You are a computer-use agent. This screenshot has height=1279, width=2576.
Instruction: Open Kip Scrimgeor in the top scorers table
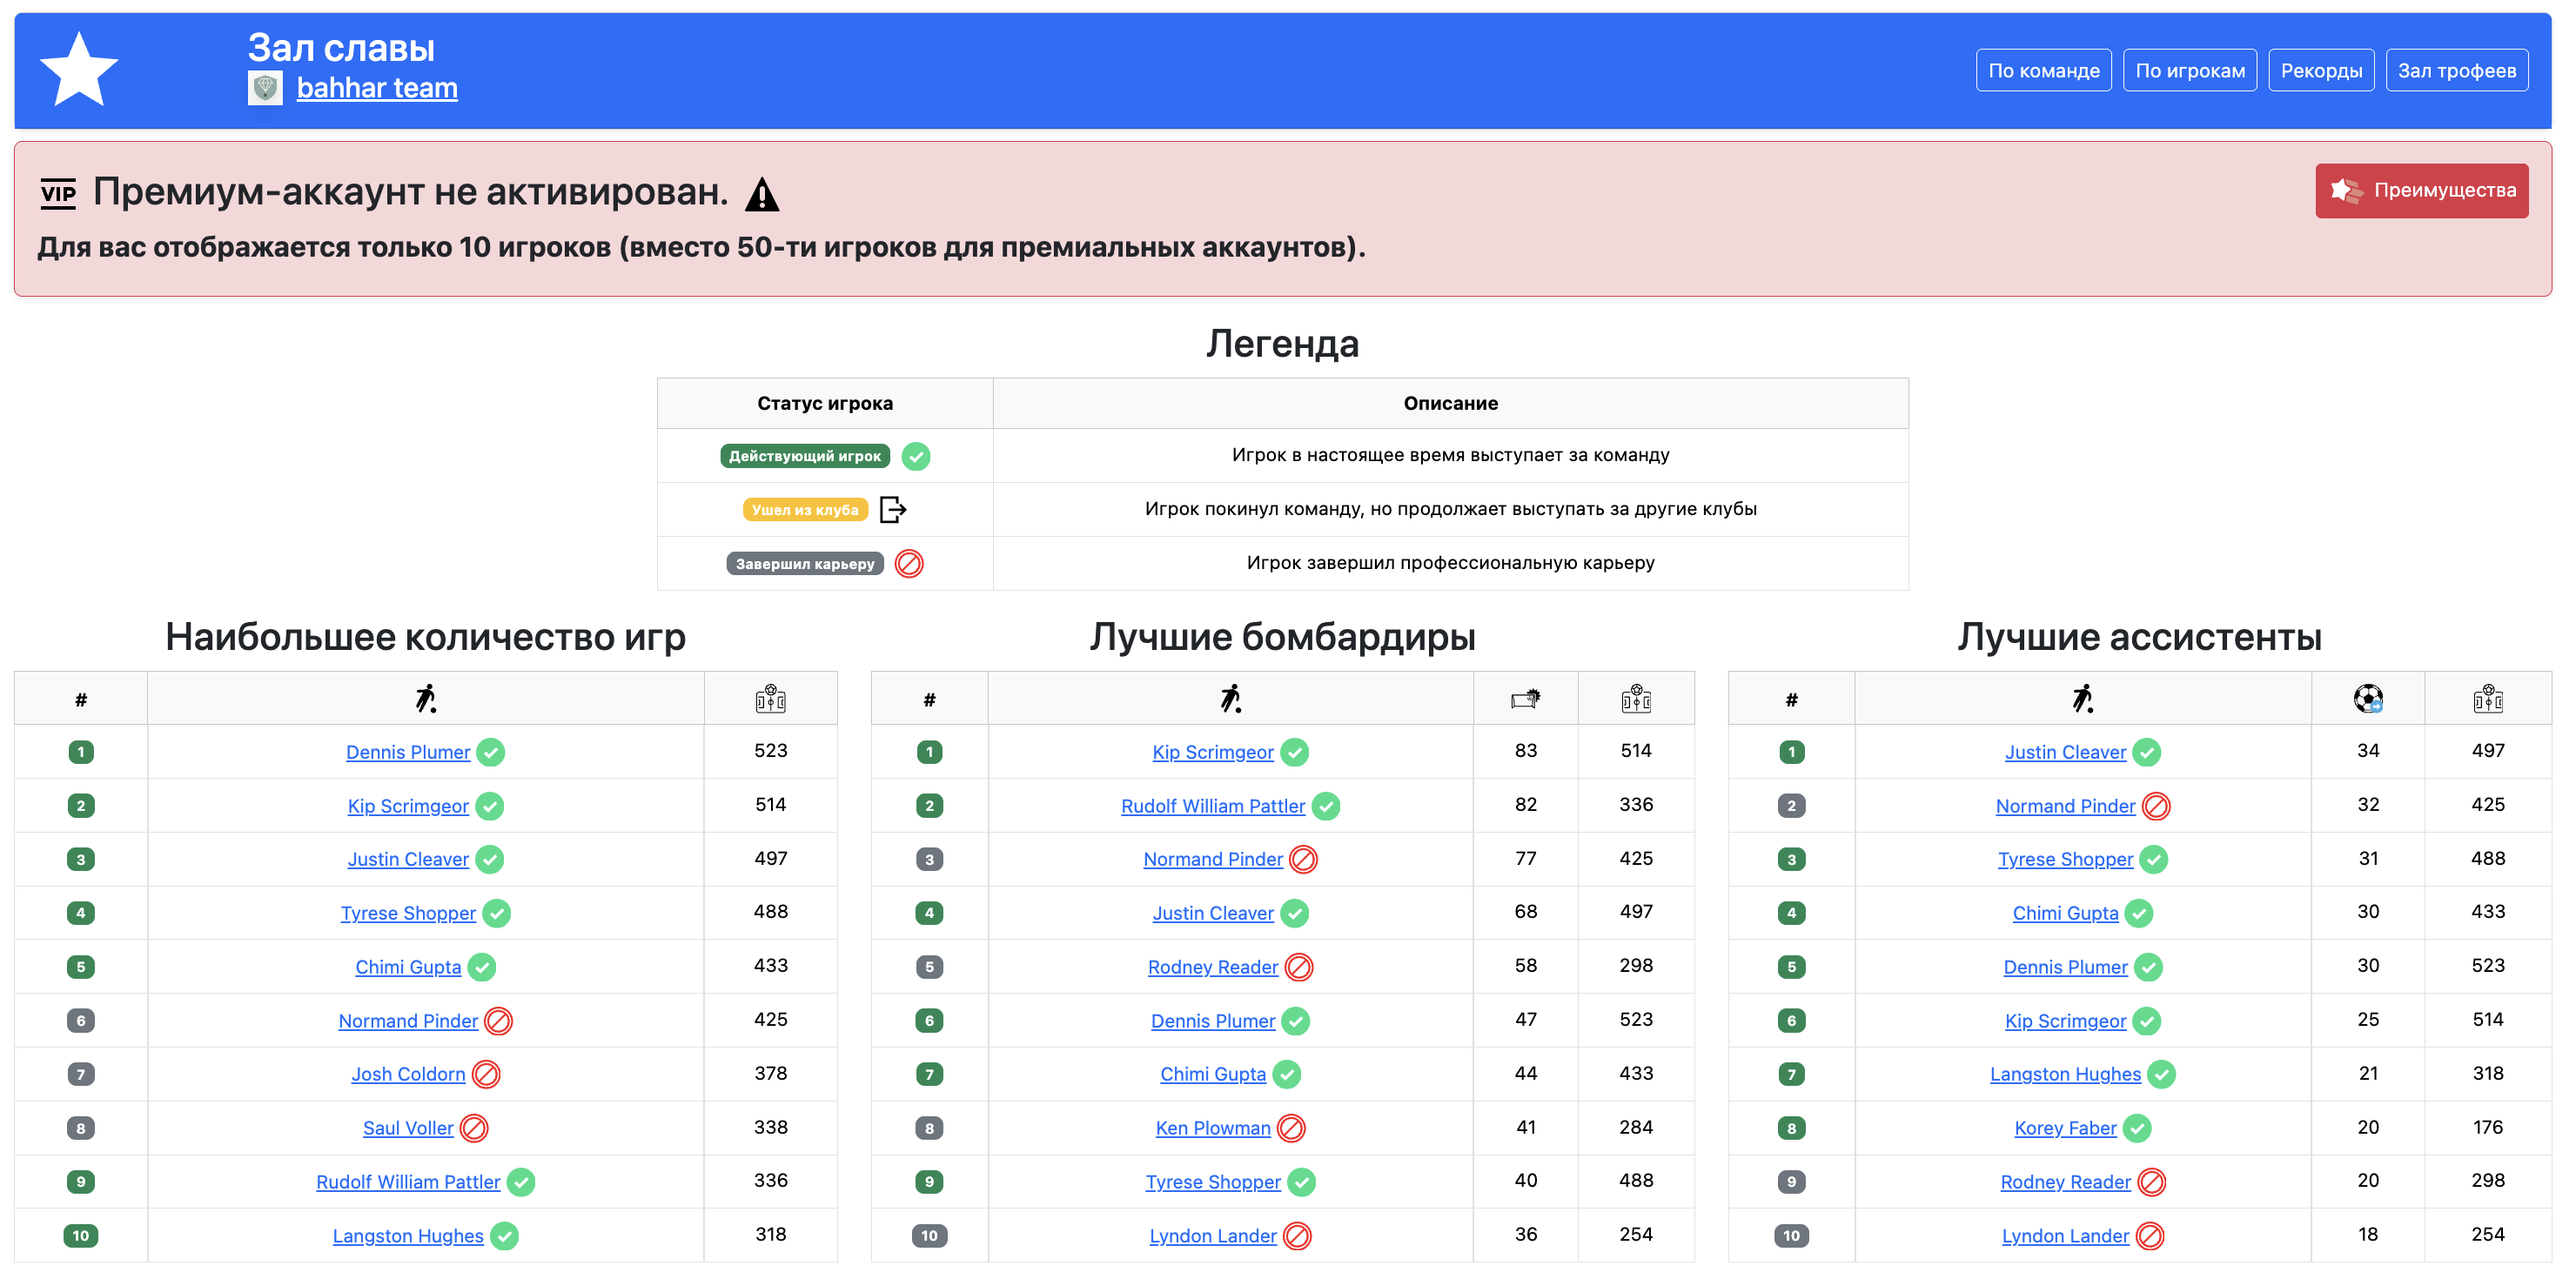point(1212,752)
